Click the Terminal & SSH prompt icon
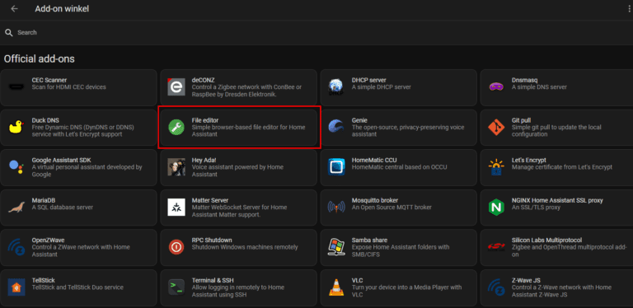 (176, 287)
